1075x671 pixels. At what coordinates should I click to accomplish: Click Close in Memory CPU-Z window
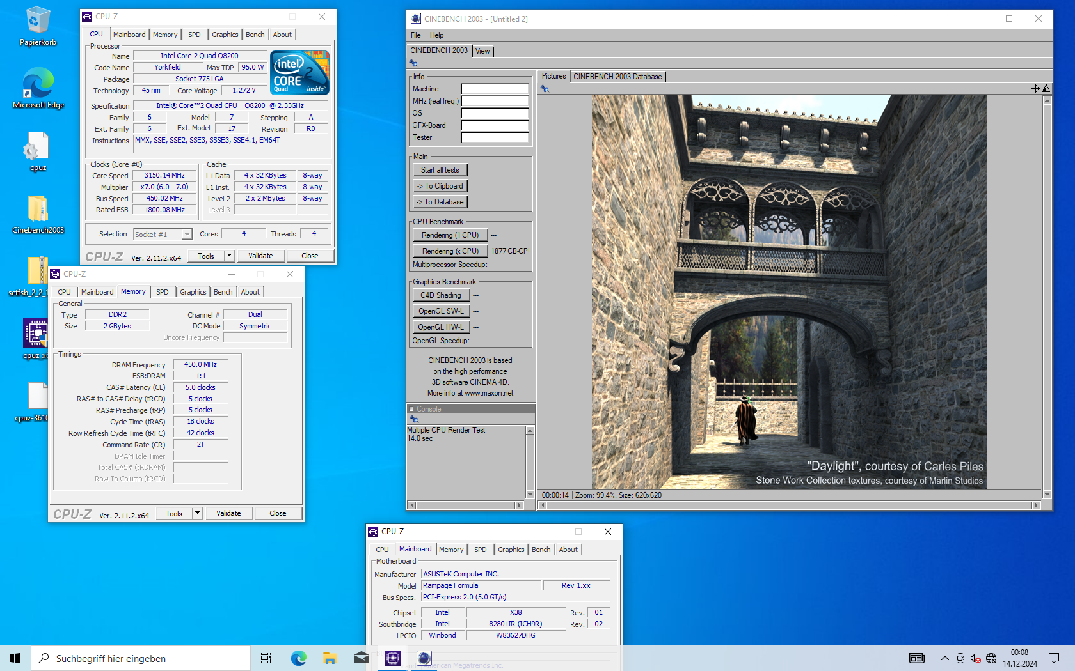278,513
